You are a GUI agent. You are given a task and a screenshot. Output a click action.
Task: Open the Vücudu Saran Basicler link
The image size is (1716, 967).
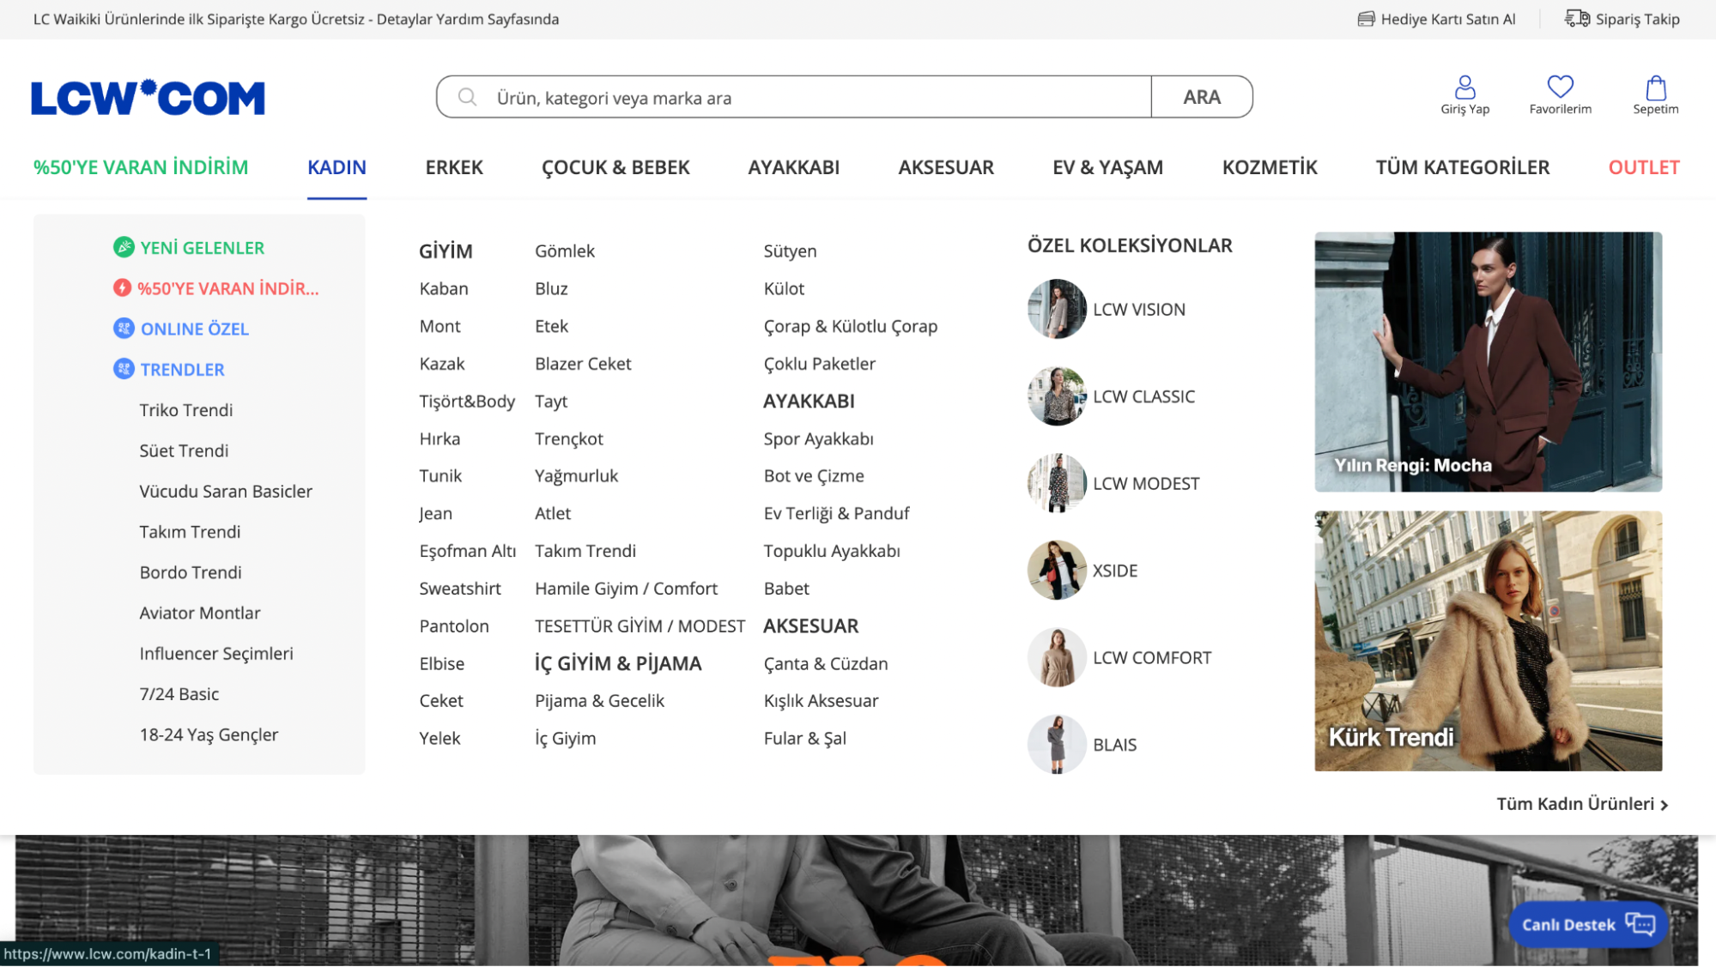[226, 491]
